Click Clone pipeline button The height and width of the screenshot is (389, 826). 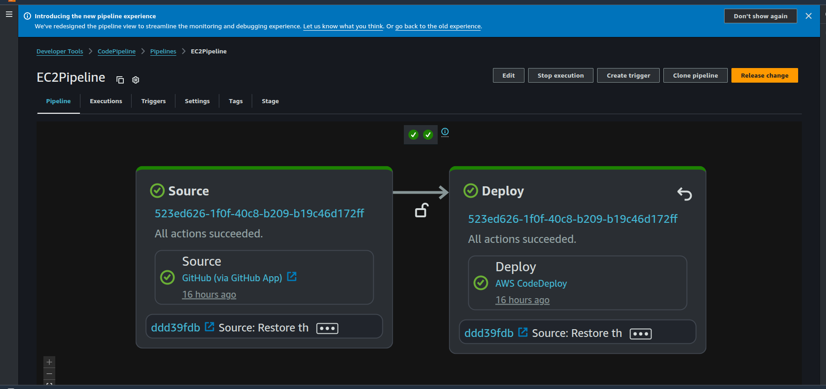(695, 75)
